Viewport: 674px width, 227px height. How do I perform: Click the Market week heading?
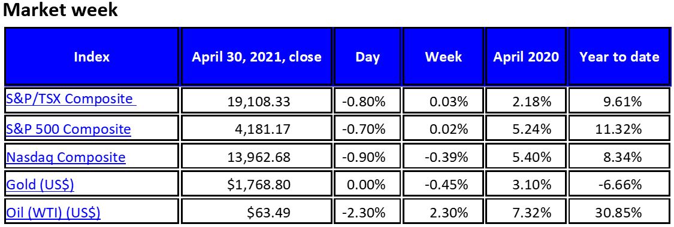(61, 10)
